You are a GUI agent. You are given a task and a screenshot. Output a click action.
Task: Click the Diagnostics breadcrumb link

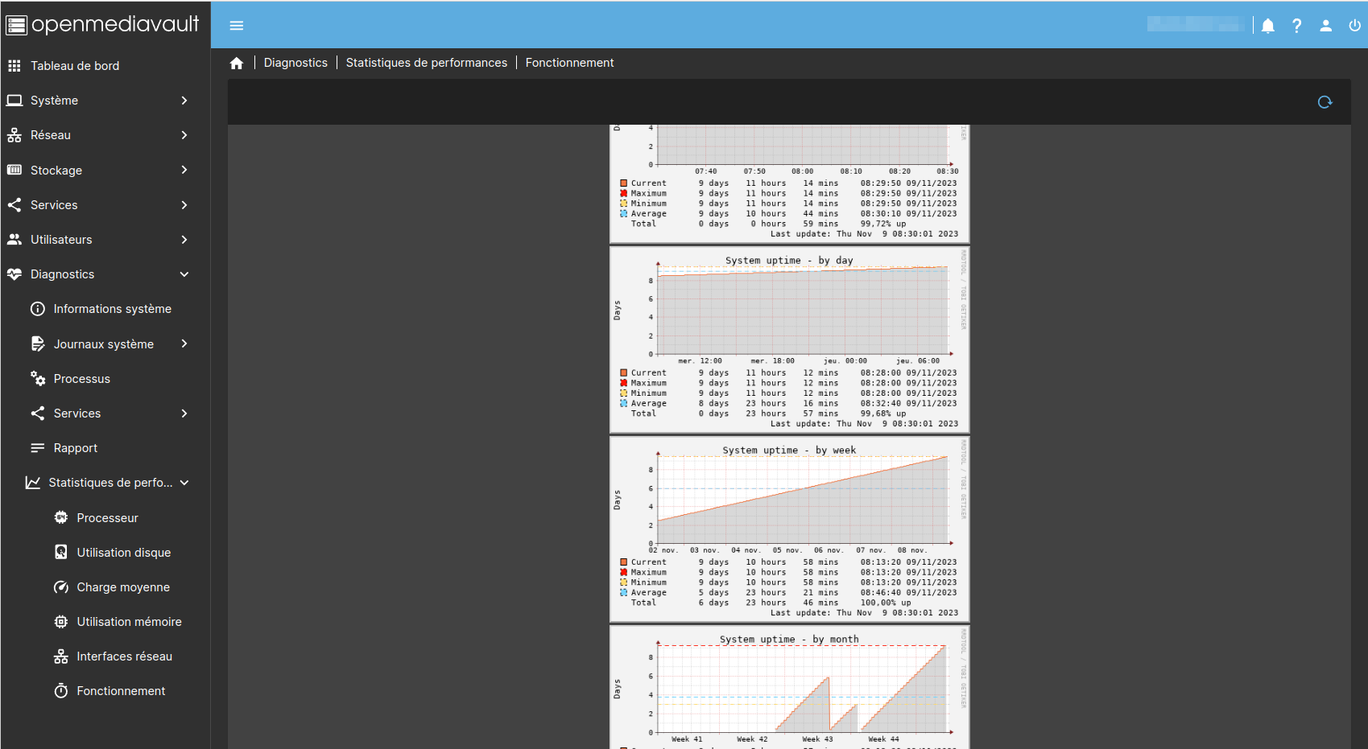coord(296,63)
